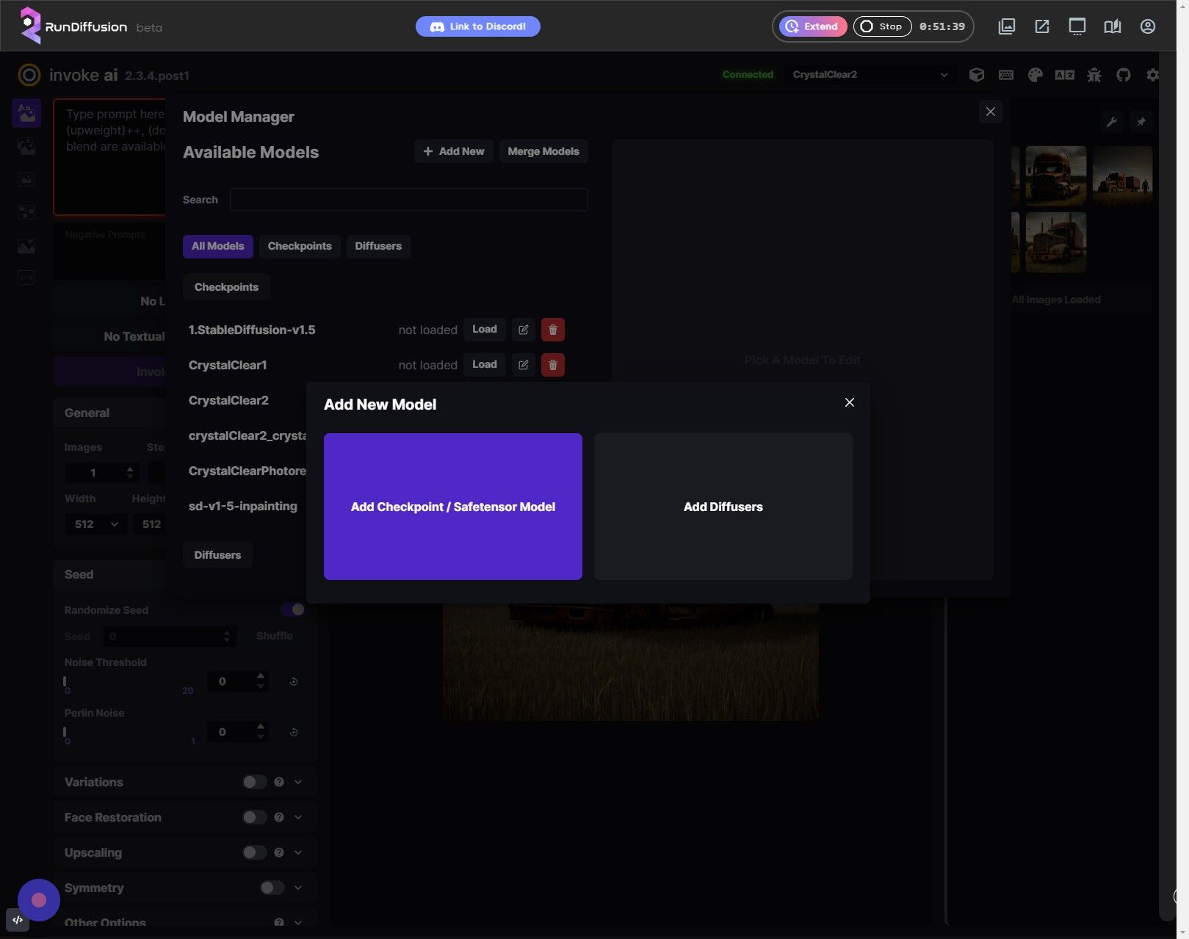Switch to the Diffusers filter tab
The height and width of the screenshot is (939, 1189).
point(377,246)
